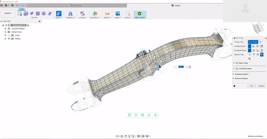Open the Insert image icon
This screenshot has width=267, height=139.
[x=118, y=14]
